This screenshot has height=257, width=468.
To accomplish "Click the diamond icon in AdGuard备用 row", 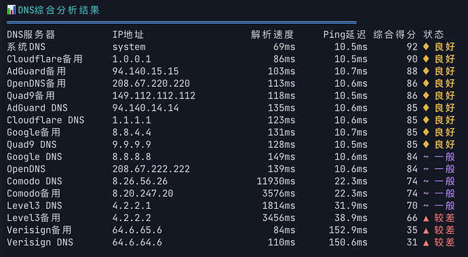I will 426,71.
